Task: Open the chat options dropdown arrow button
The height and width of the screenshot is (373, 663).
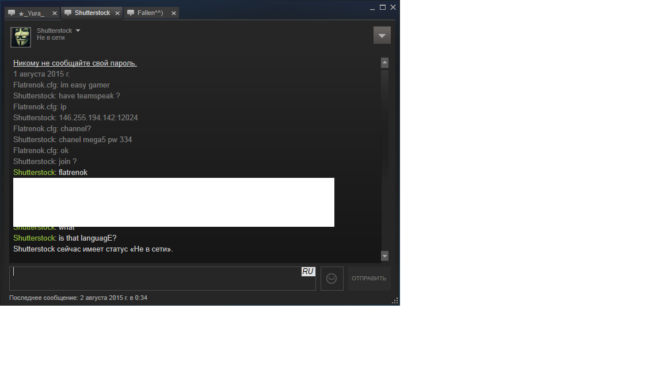Action: [382, 36]
